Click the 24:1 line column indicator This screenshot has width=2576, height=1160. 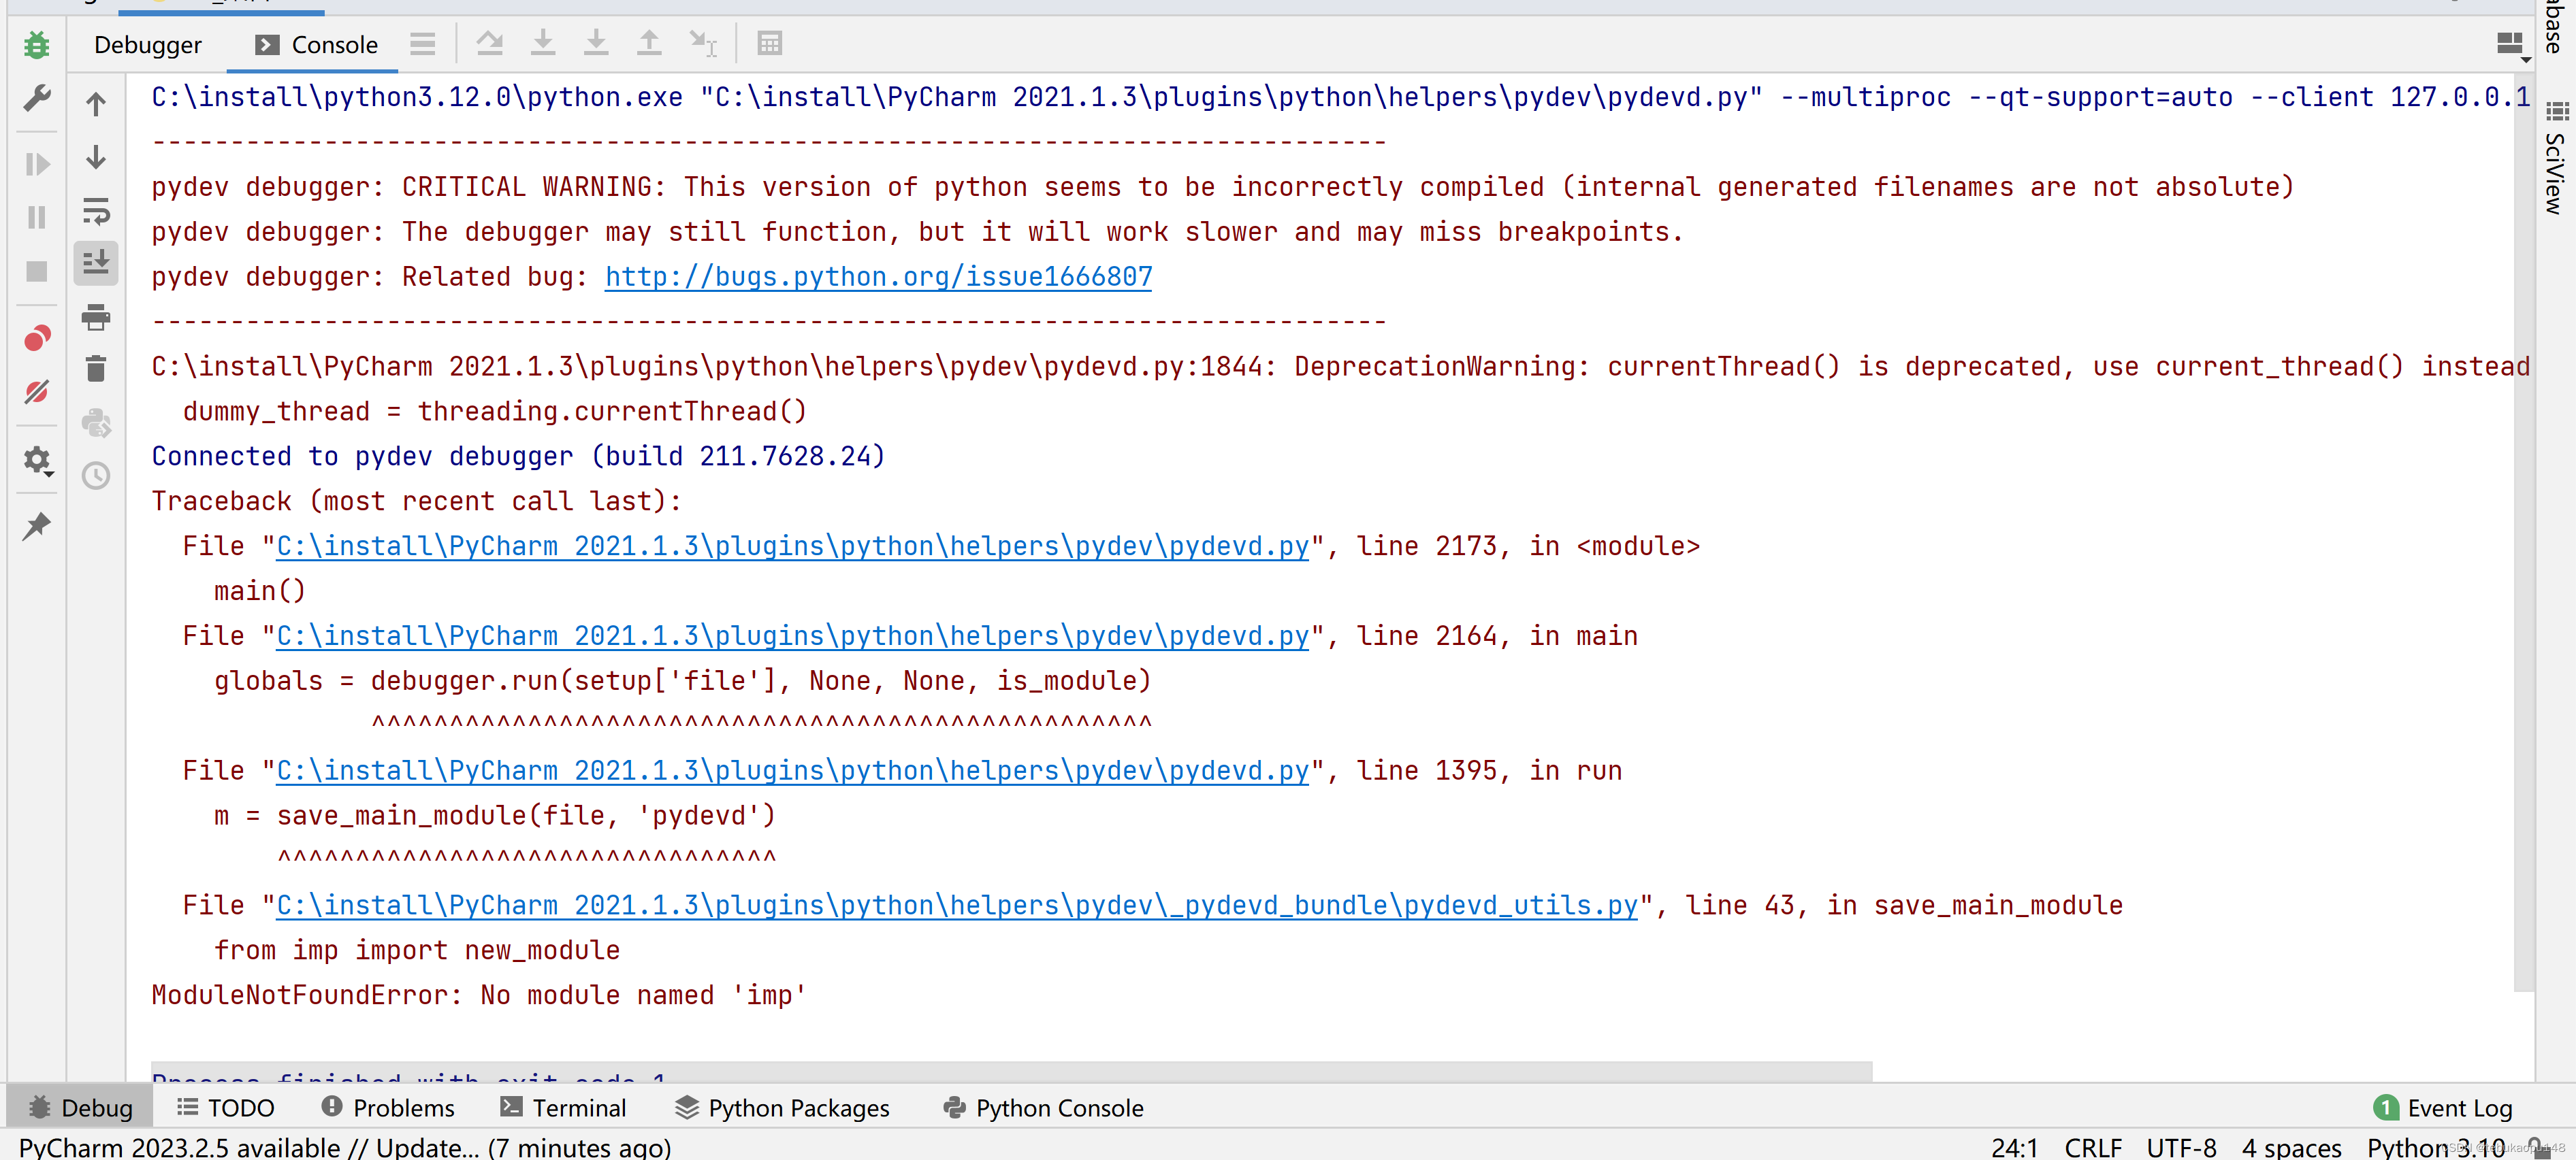2014,1147
